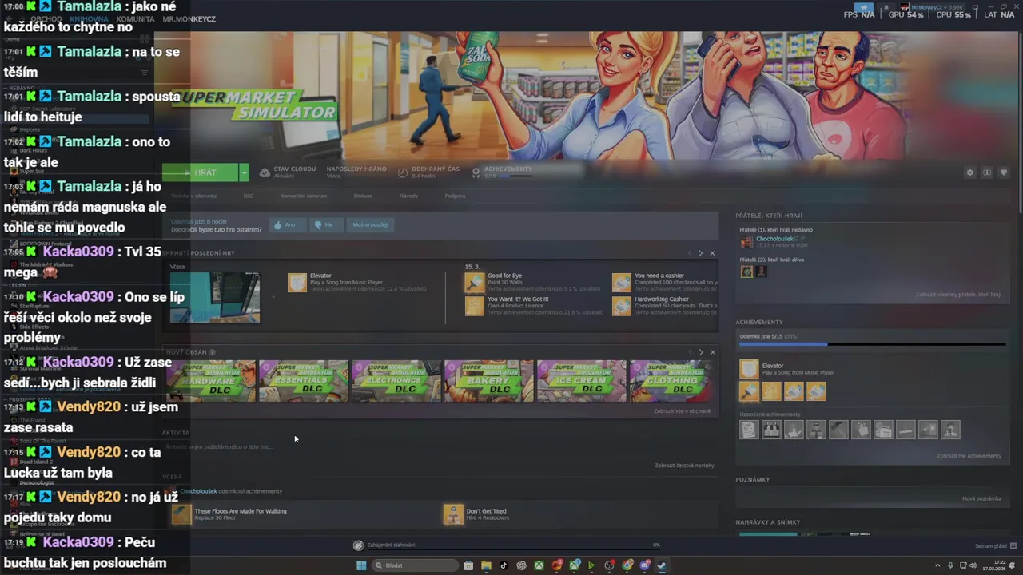Open Bakery DLC thumbnail
Image resolution: width=1023 pixels, height=575 pixels.
489,381
